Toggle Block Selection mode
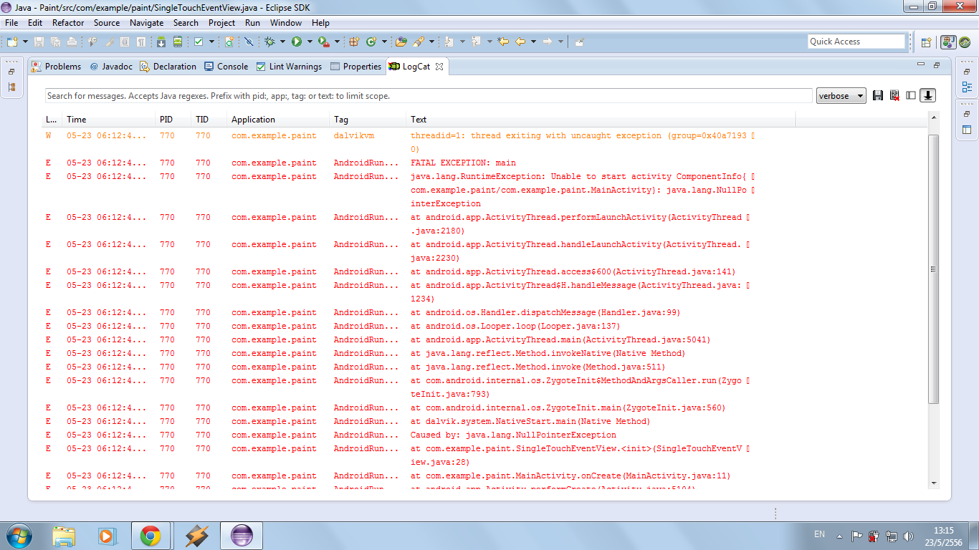This screenshot has height=550, width=979. (x=125, y=42)
